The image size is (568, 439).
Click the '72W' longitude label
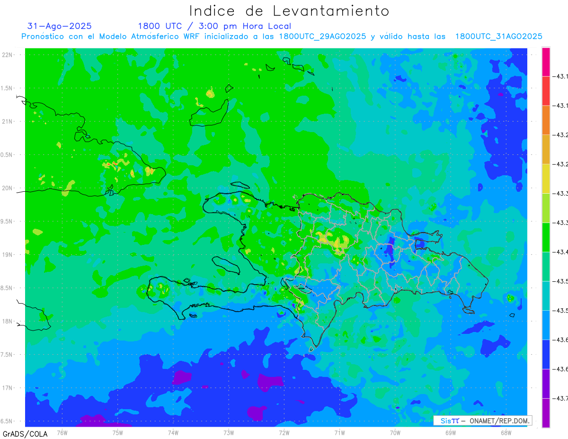284,432
